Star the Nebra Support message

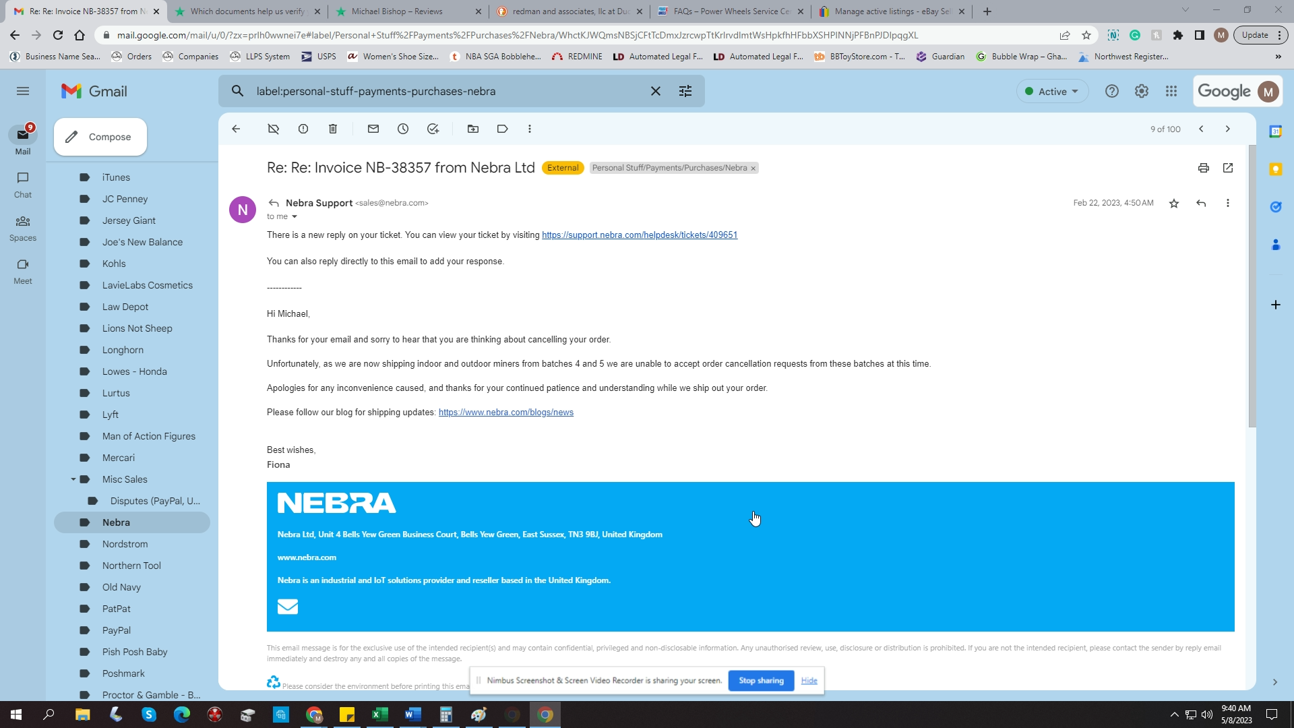1174,203
